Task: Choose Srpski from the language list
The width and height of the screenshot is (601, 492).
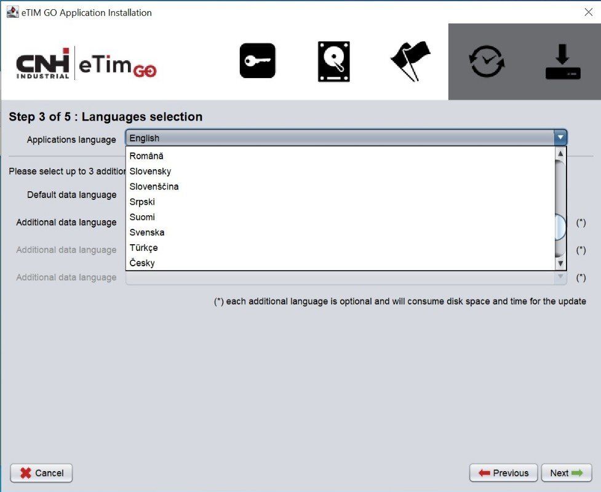Action: click(340, 202)
